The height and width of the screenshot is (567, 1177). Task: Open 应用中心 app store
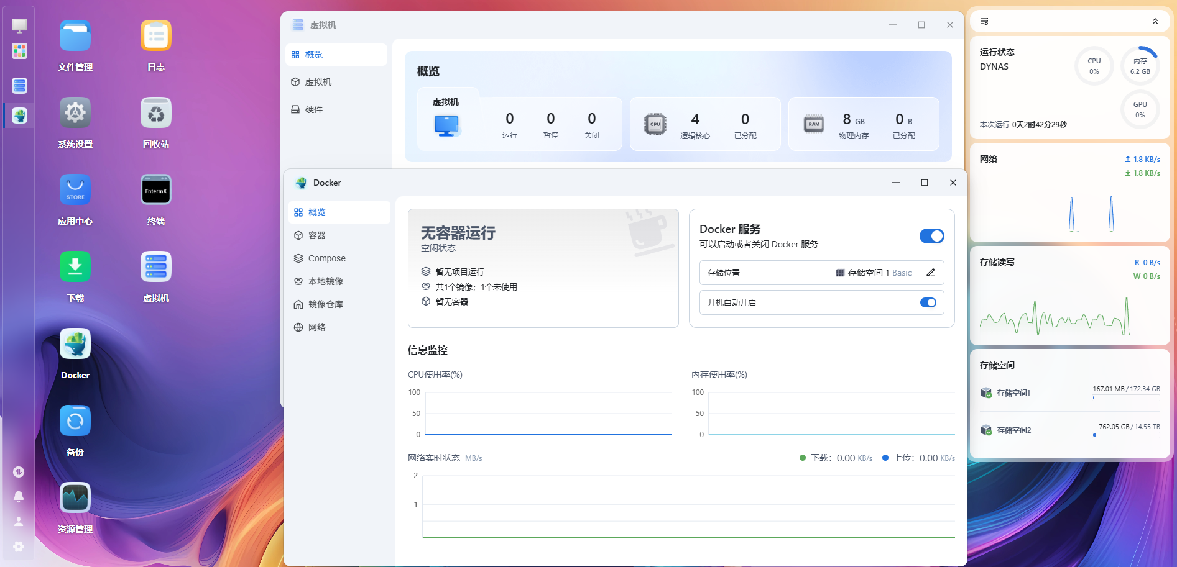point(75,189)
